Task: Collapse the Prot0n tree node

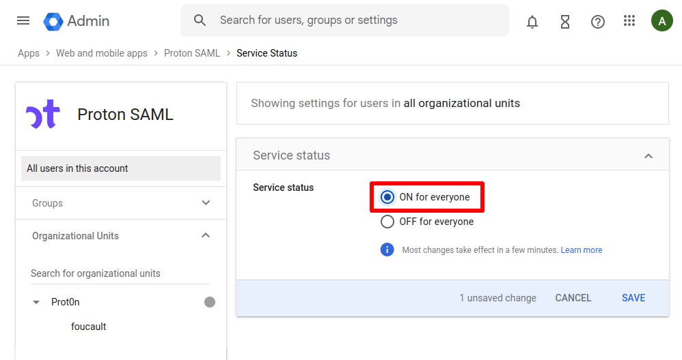Action: [36, 302]
